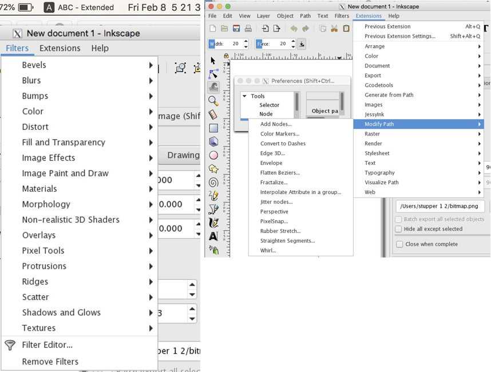Expand the Generate from Path submenu

coord(389,95)
